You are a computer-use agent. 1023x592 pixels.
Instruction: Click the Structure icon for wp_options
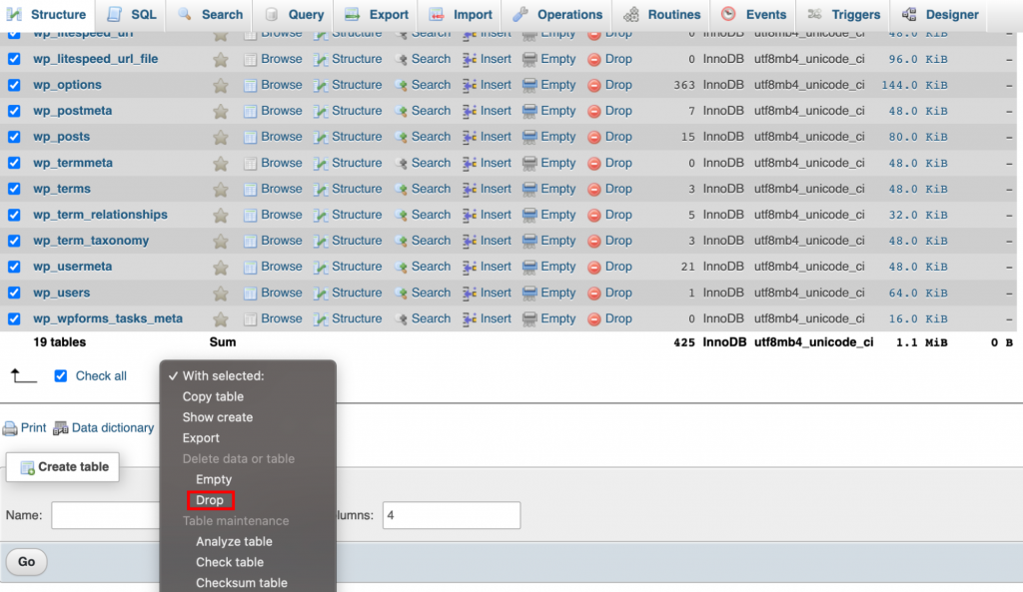(321, 86)
